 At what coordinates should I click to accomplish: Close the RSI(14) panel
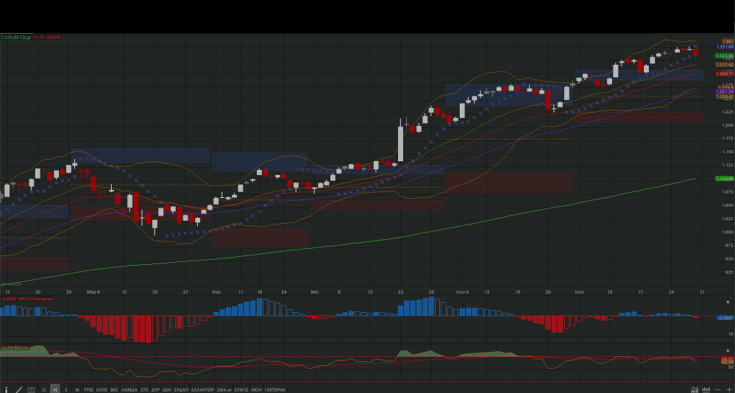(x=728, y=351)
